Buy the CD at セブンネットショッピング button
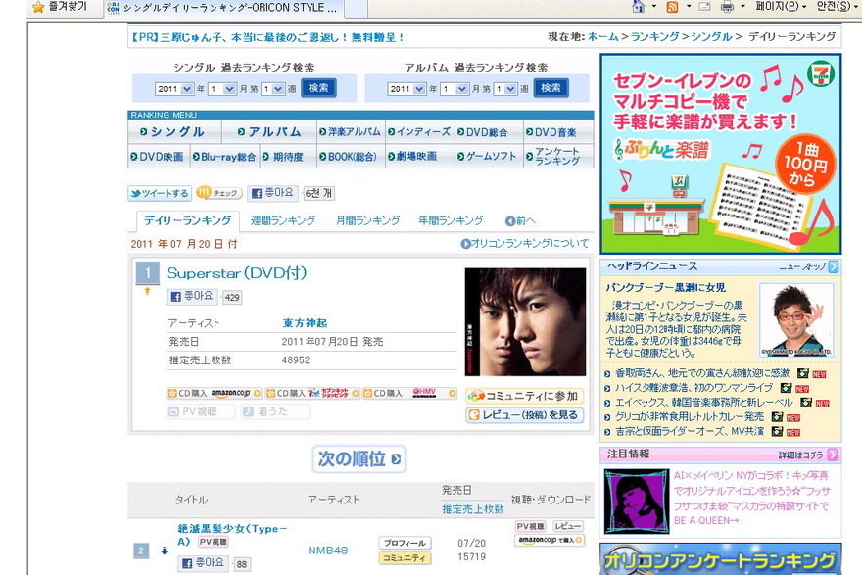862x575 pixels. click(x=312, y=394)
